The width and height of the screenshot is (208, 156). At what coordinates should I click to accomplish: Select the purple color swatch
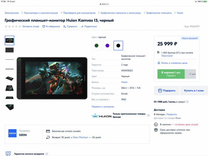coord(107,45)
